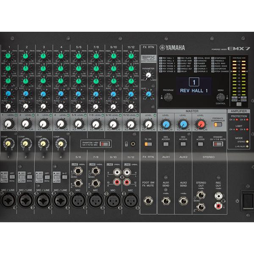Click the channel 5 L/MONO line input jack
The width and height of the screenshot is (254, 254).
coord(78,171)
